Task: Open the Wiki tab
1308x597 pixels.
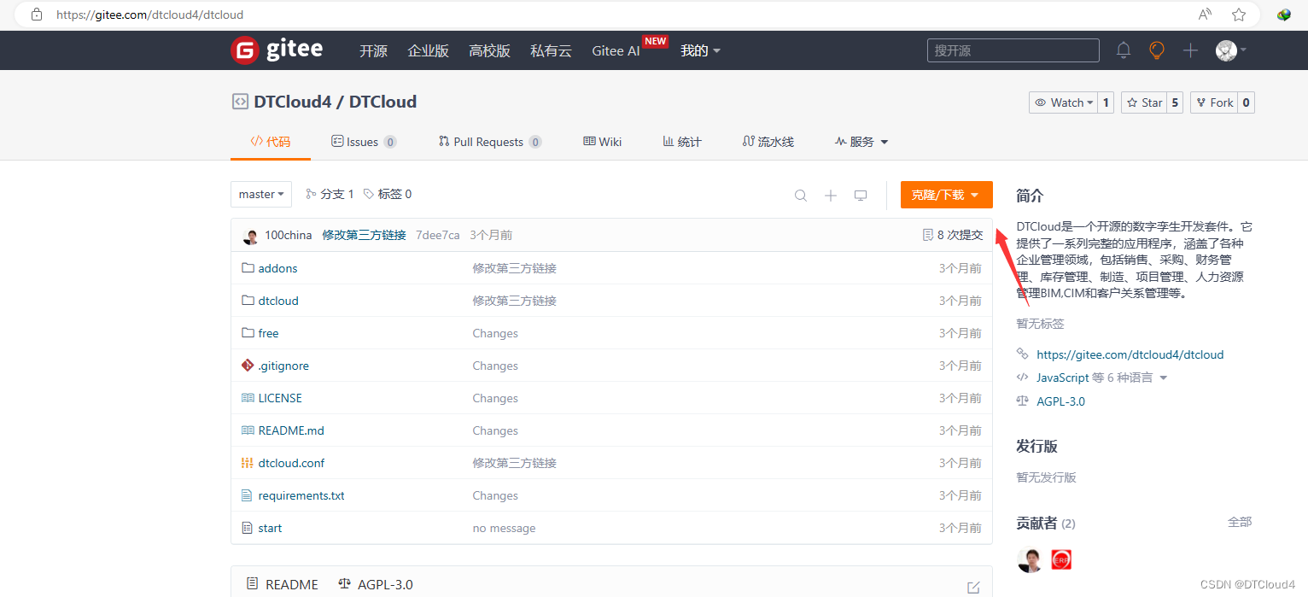Action: click(x=602, y=141)
